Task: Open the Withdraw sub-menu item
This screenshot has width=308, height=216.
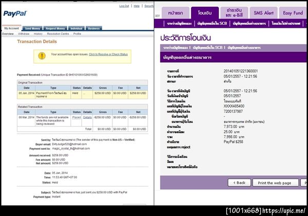Action: point(24,34)
